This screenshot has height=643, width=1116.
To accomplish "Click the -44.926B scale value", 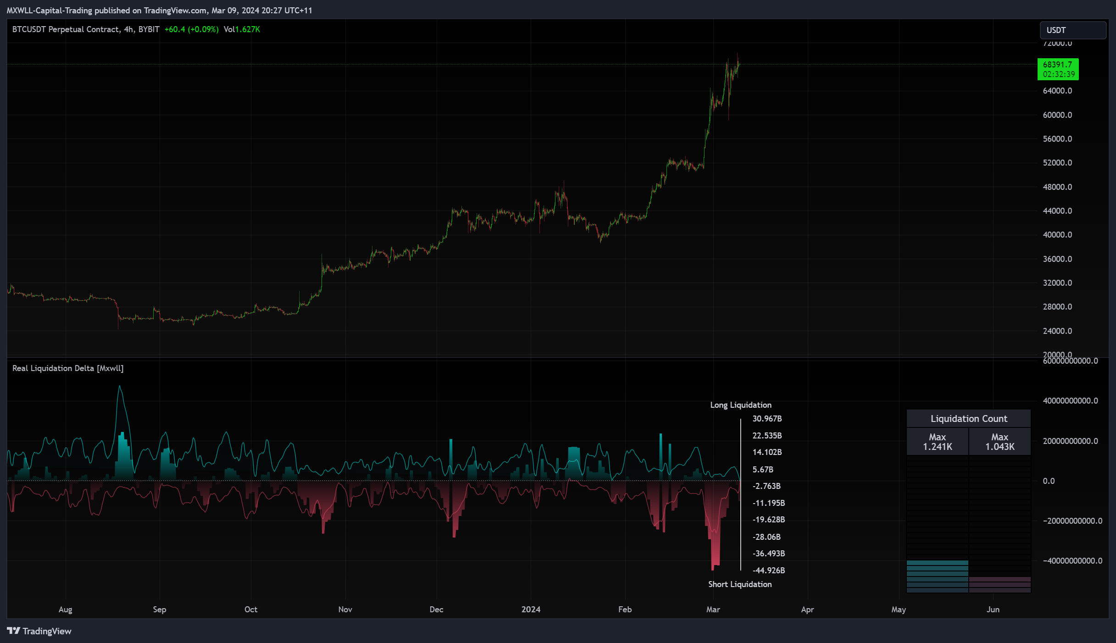I will pyautogui.click(x=769, y=571).
